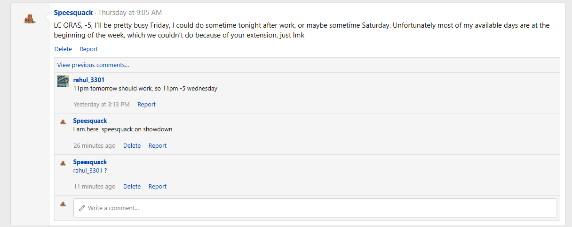Screen dimensions: 572x227
Task: Open the rahul_3301 commenter profile name
Action: click(x=89, y=80)
